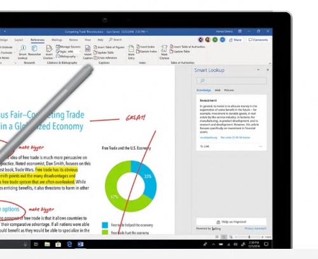The width and height of the screenshot is (318, 259).
Task: Open the View tab
Action: (x=88, y=40)
